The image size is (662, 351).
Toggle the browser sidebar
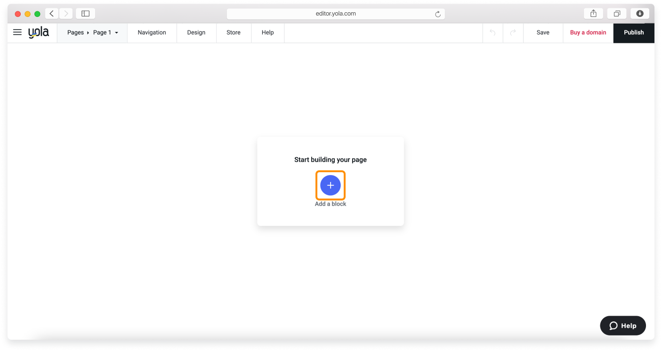[x=85, y=14]
